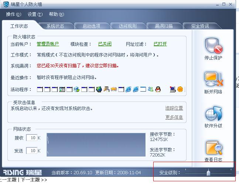The image size is (239, 189).
Task: Click the 常规模式 work mode description
Action: [x=98, y=55]
